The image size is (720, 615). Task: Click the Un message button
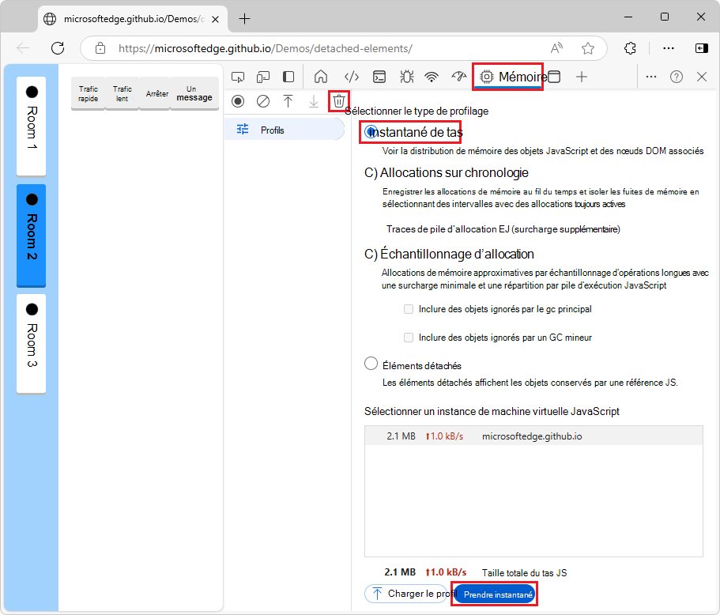pos(194,94)
